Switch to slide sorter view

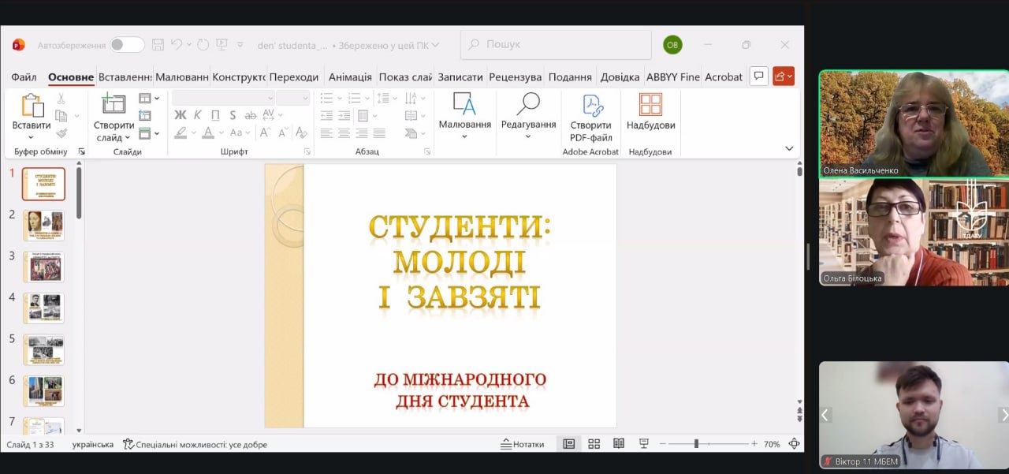click(x=594, y=444)
